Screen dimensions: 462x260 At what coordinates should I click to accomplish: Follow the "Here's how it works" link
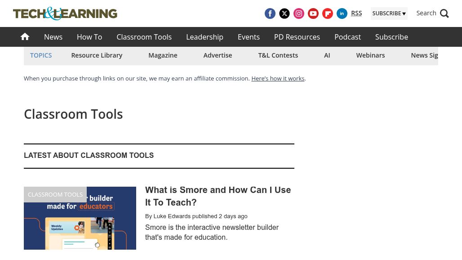coord(278,78)
